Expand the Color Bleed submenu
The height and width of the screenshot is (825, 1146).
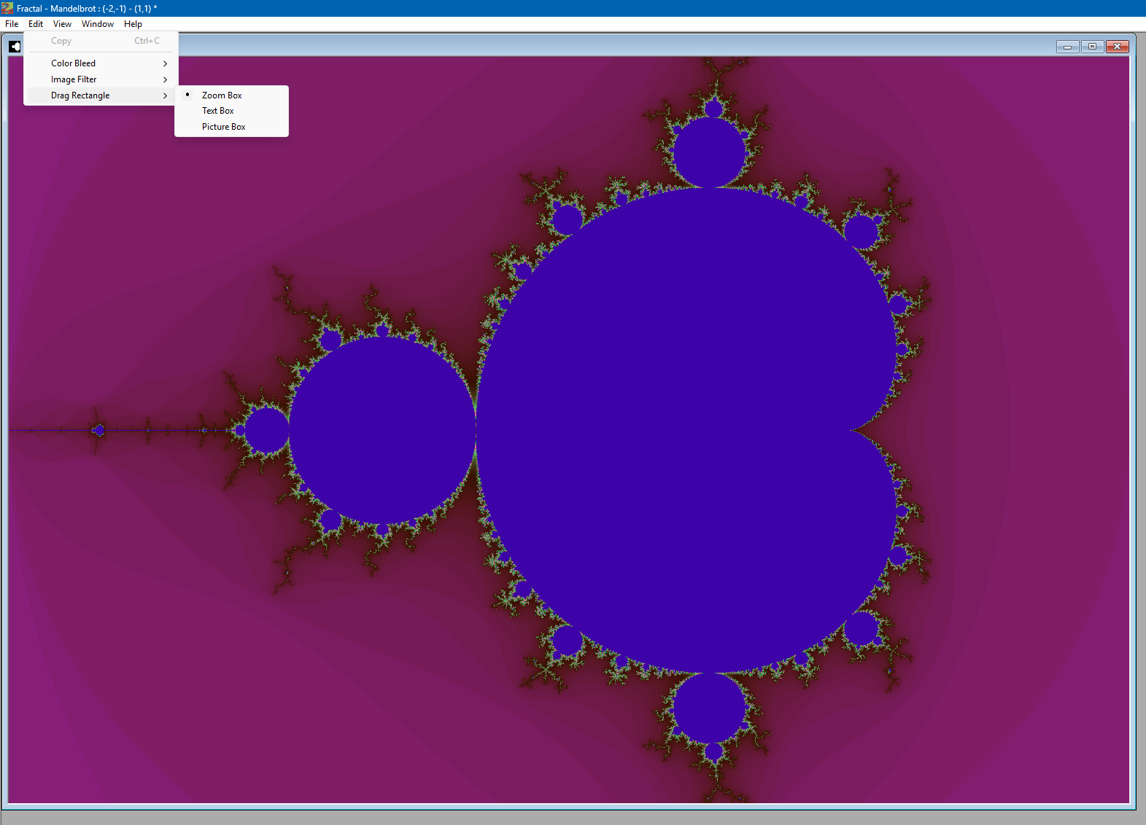tap(101, 63)
